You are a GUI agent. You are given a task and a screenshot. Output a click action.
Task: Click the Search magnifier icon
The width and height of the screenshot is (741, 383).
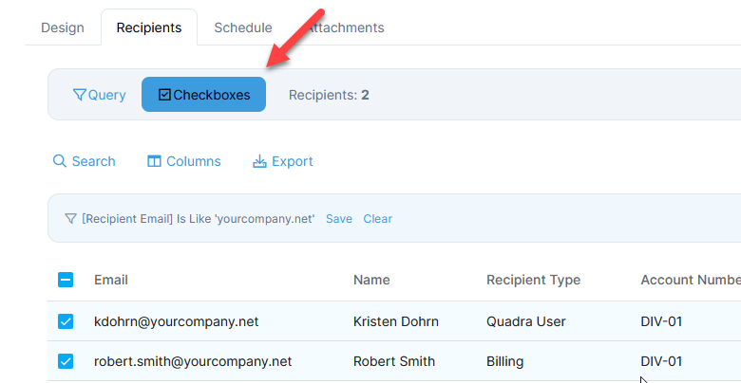(60, 161)
